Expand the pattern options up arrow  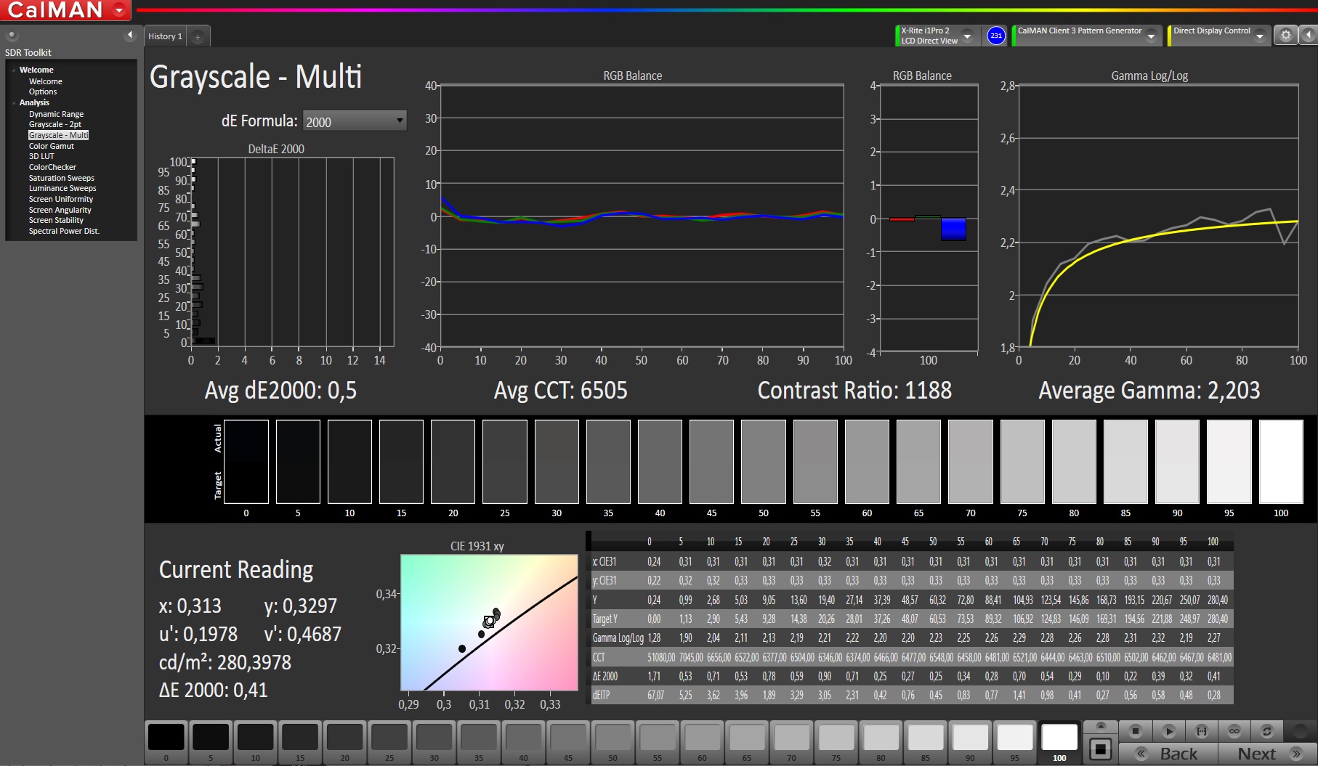(1101, 726)
